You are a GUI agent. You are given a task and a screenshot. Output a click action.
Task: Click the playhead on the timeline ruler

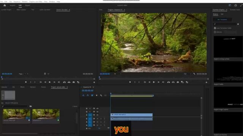click(x=110, y=94)
